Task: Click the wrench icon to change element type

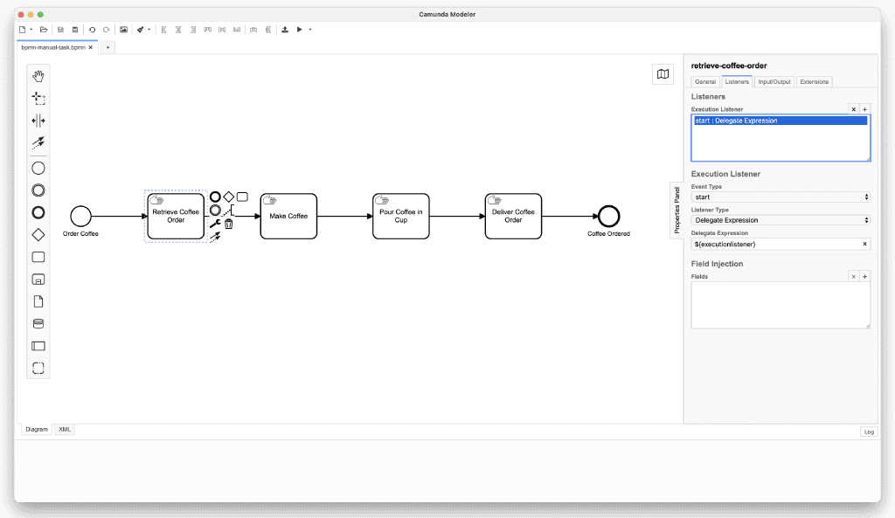Action: (215, 224)
